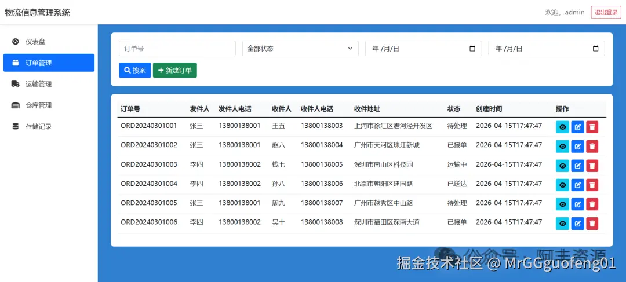Click the 收件地址 column header
The height and width of the screenshot is (282, 626).
click(x=367, y=109)
